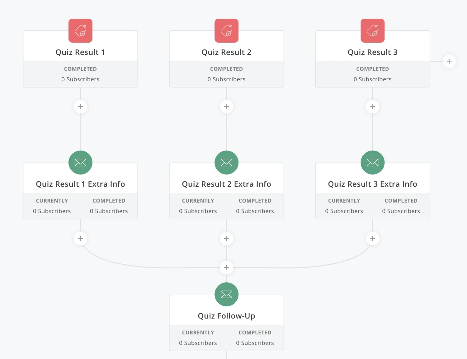The height and width of the screenshot is (359, 467).
Task: Open the Quiz Result 1 title
Action: coord(80,52)
